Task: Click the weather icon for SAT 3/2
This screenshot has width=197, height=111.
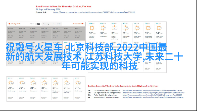Action: [x=78, y=83]
